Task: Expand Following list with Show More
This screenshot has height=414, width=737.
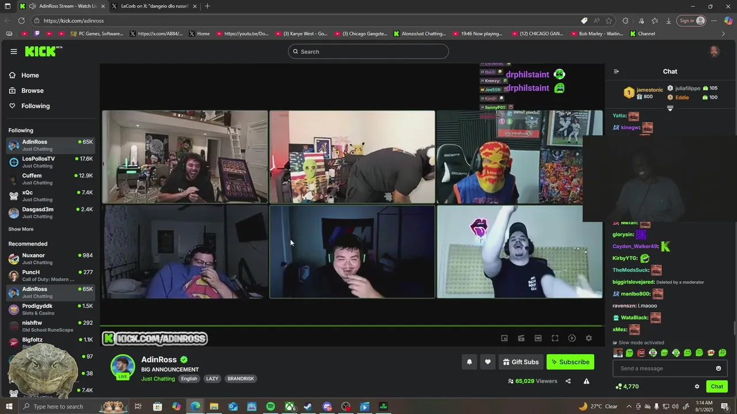Action: (x=21, y=229)
